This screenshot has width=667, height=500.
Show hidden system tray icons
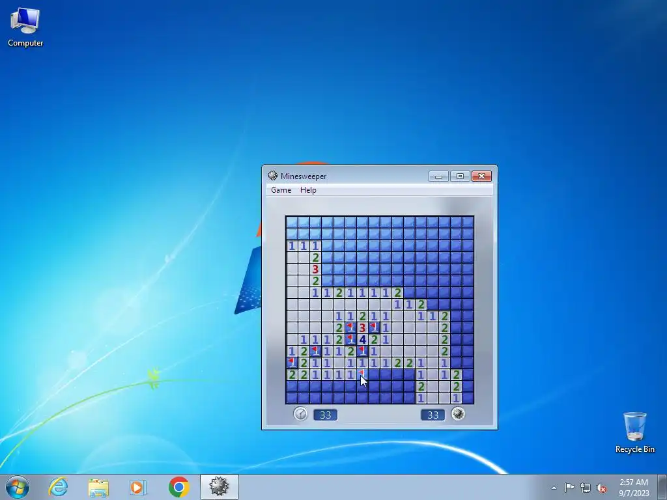coord(554,488)
